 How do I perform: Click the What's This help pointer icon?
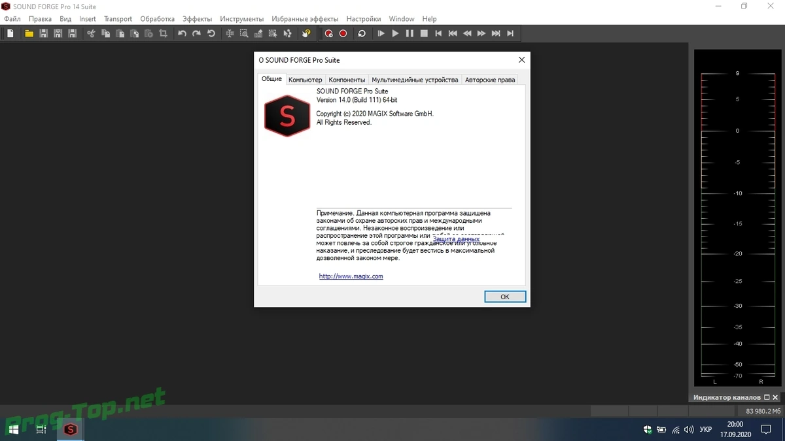[306, 33]
